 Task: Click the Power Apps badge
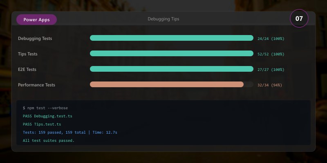(x=36, y=20)
